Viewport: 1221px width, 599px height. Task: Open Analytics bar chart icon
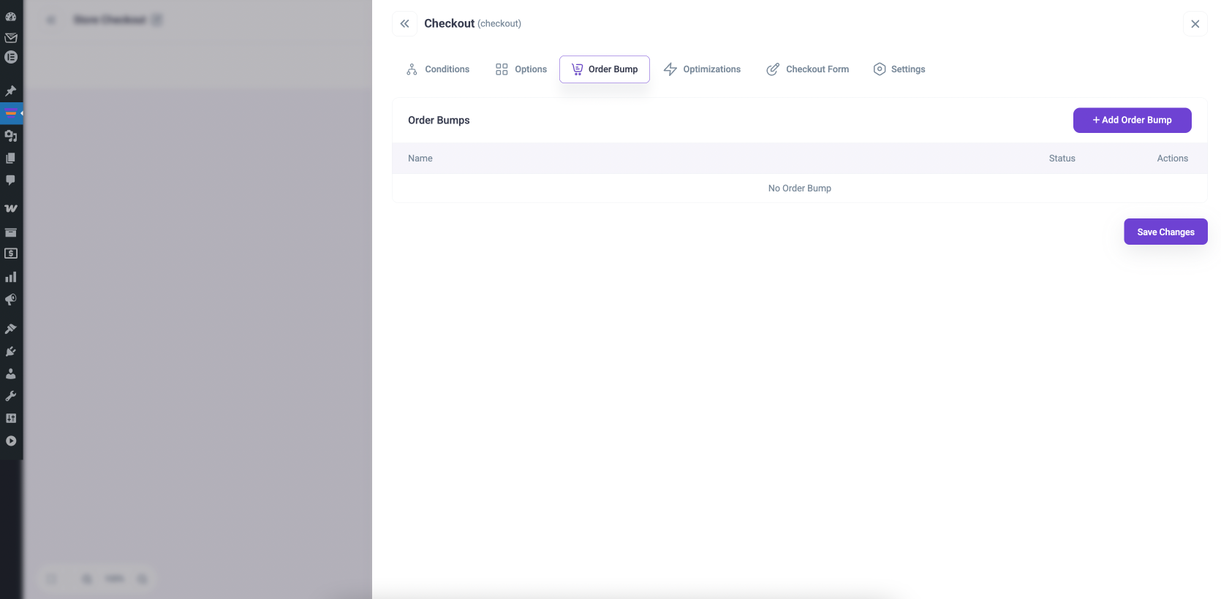[x=11, y=277]
